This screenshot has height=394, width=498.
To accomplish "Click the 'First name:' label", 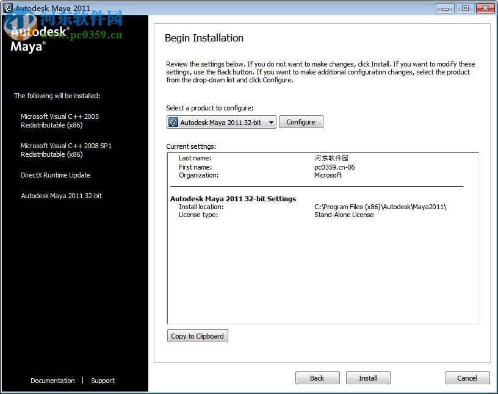I will pos(195,167).
